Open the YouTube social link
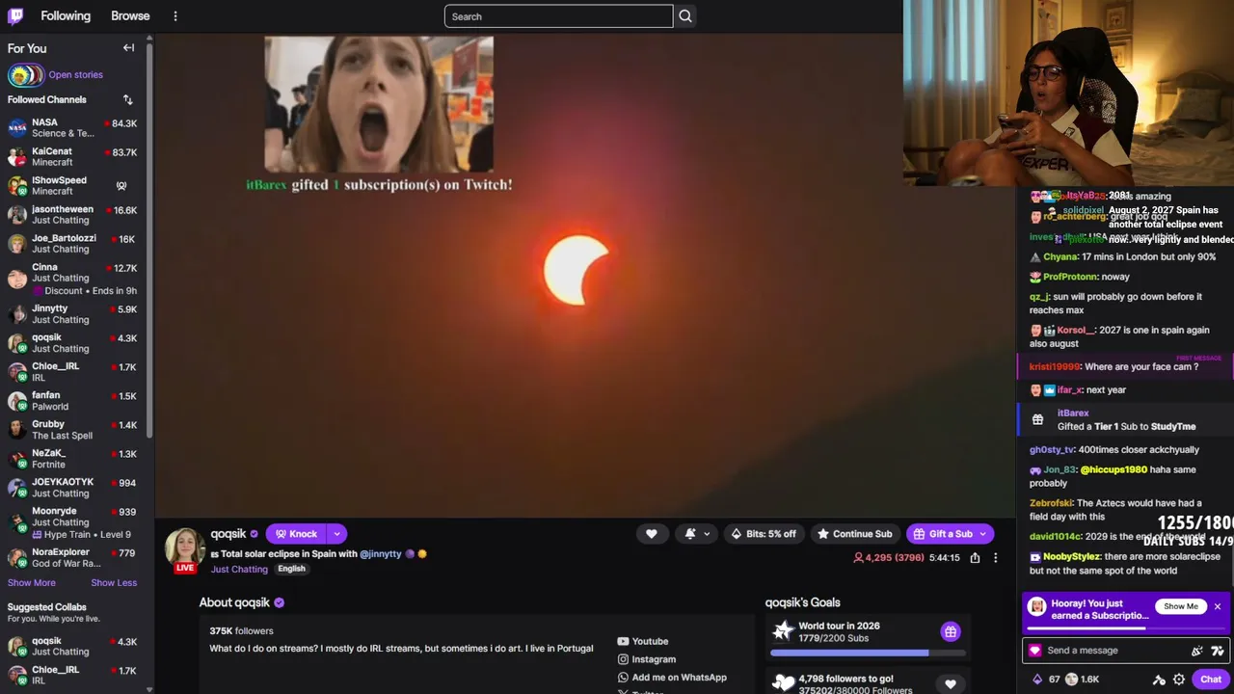The width and height of the screenshot is (1234, 694). [643, 641]
